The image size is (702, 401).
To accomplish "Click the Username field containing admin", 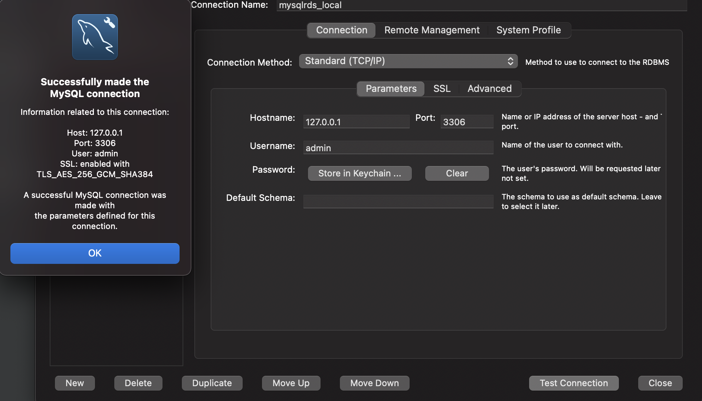I will [x=398, y=148].
